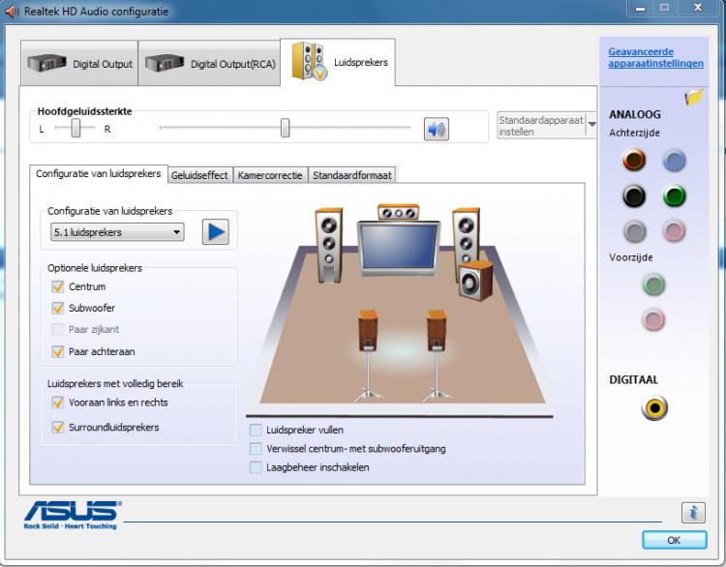Viewport: 726px width, 567px height.
Task: Uncheck the Centrum optional speaker
Action: click(x=57, y=286)
